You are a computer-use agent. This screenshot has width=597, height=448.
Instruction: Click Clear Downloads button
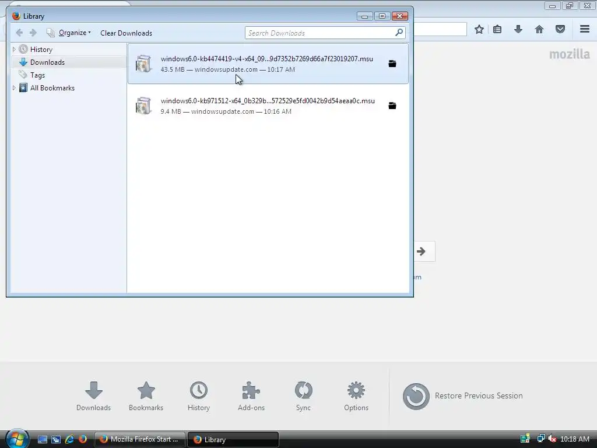[126, 33]
